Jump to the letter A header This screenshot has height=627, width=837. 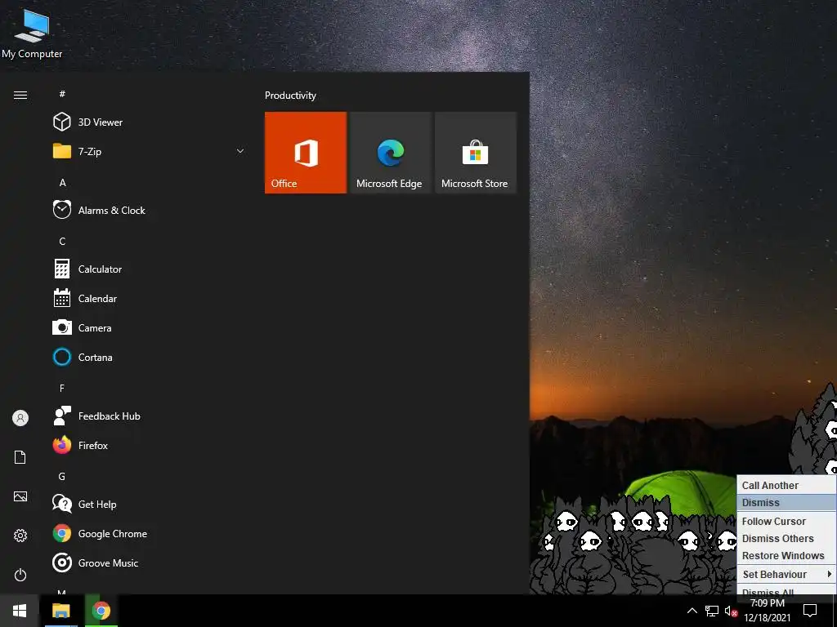(x=62, y=182)
